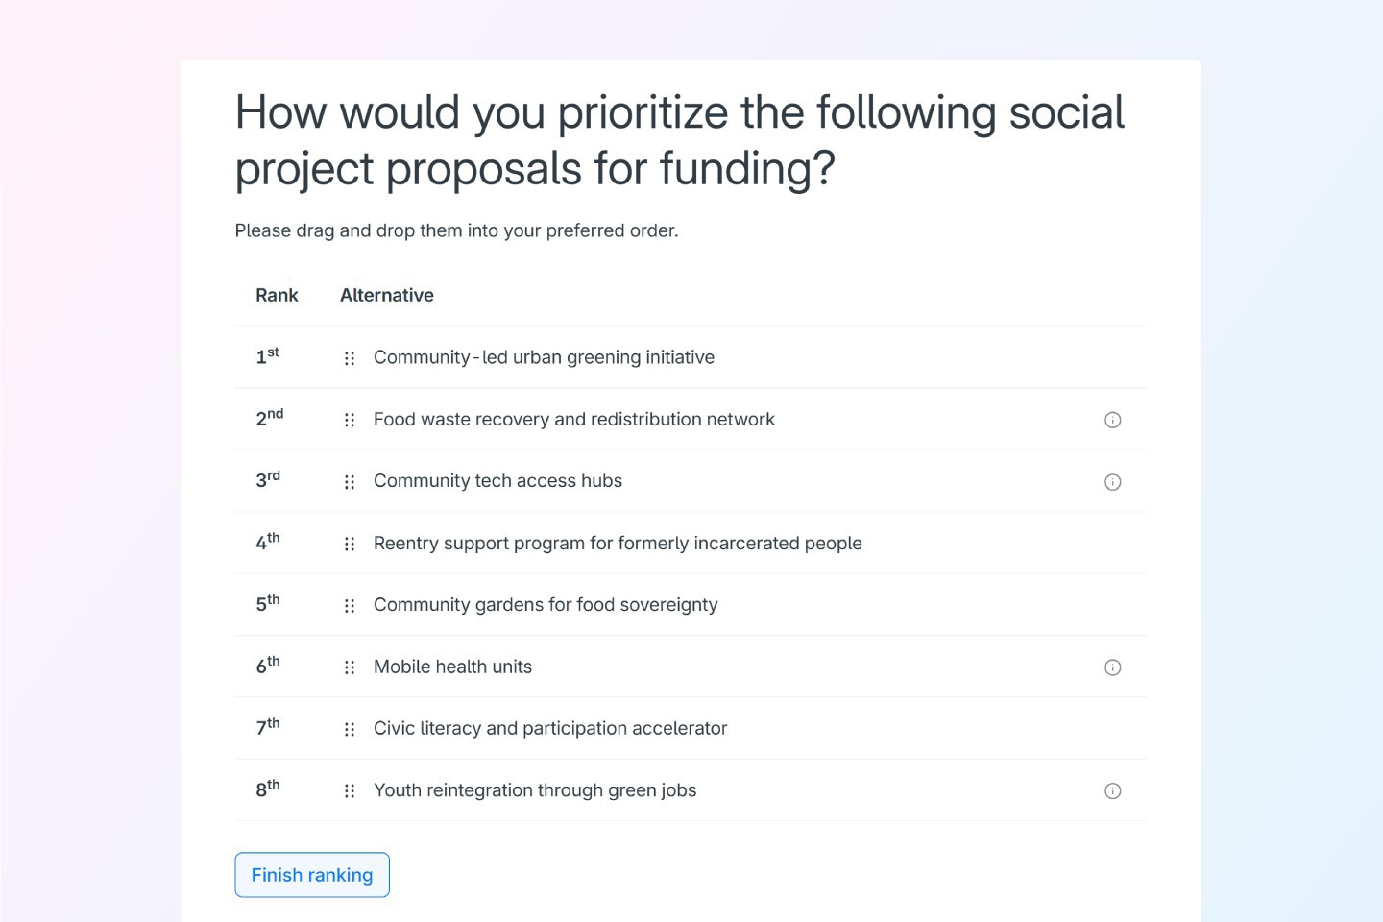
Task: Click drag handle for Community-led urban greening initiative
Action: click(x=350, y=358)
